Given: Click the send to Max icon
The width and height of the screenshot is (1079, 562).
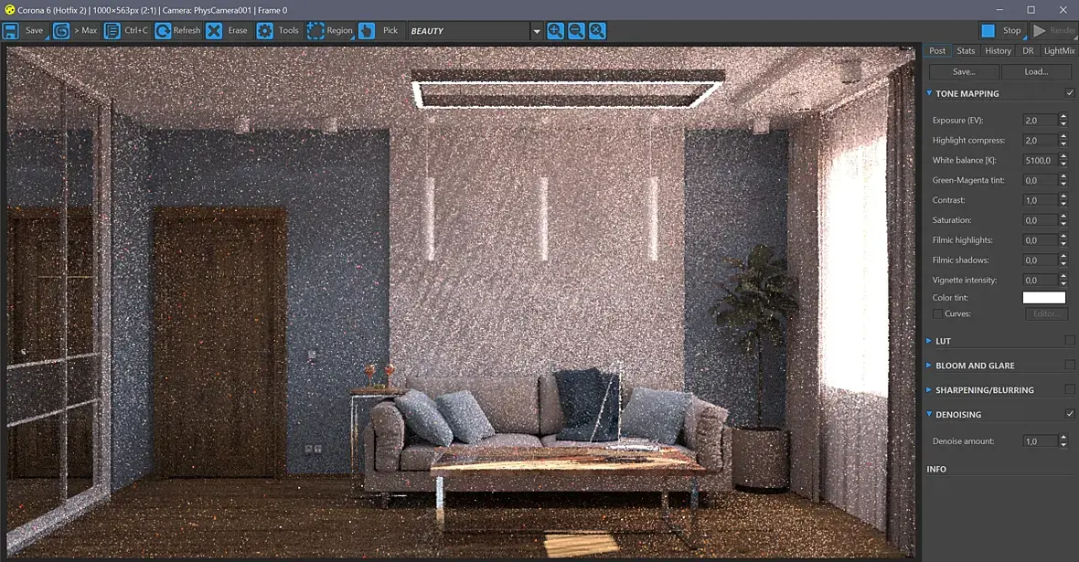Looking at the screenshot, I should (61, 31).
